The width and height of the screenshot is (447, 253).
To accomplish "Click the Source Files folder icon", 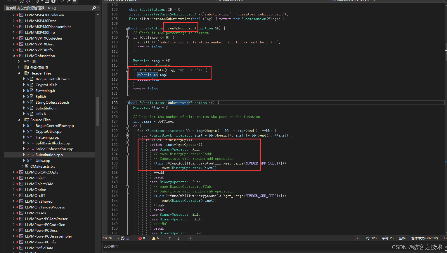I will pos(27,120).
